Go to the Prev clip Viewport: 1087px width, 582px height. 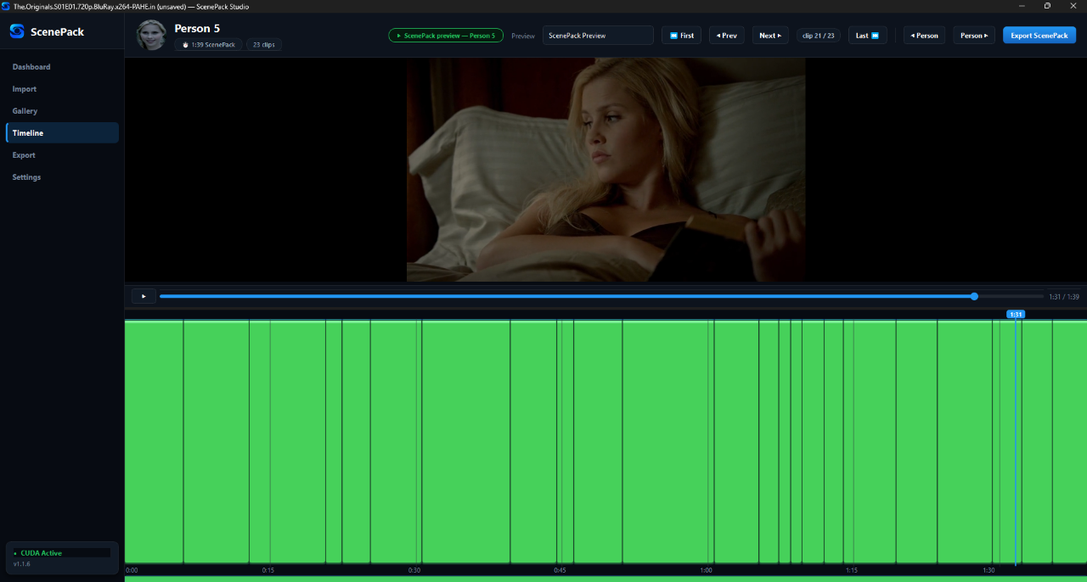point(727,36)
